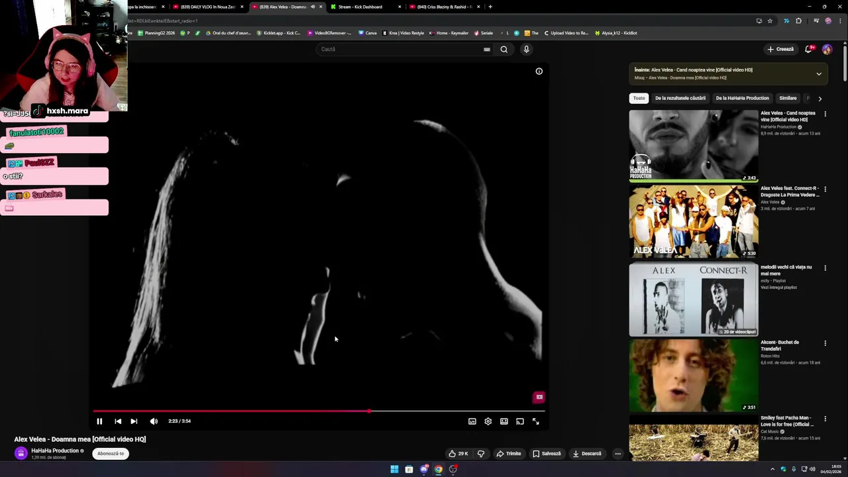
Task: Open Akcent 'Buchet de Trandafiri' video title
Action: [780, 345]
